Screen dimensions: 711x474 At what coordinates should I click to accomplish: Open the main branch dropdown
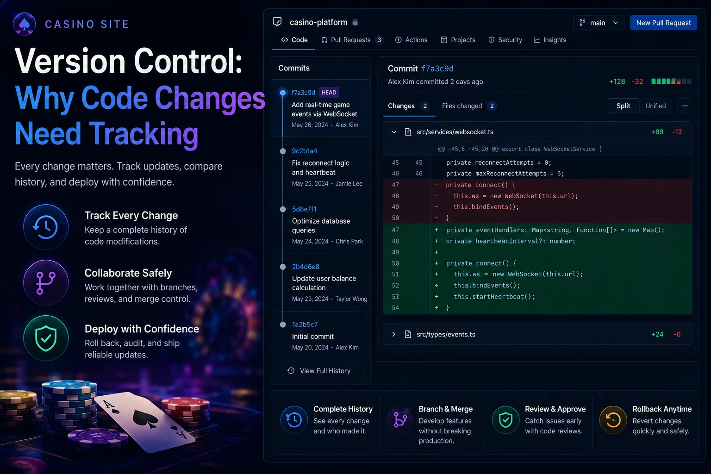click(599, 23)
